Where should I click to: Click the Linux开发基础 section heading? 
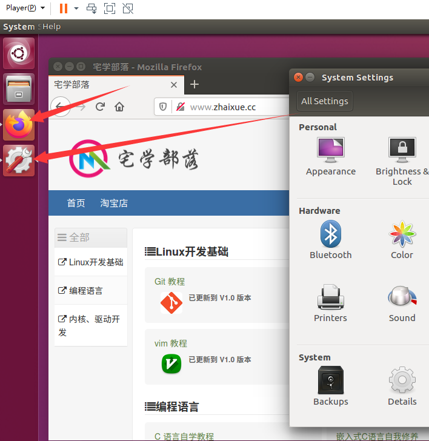coord(187,252)
